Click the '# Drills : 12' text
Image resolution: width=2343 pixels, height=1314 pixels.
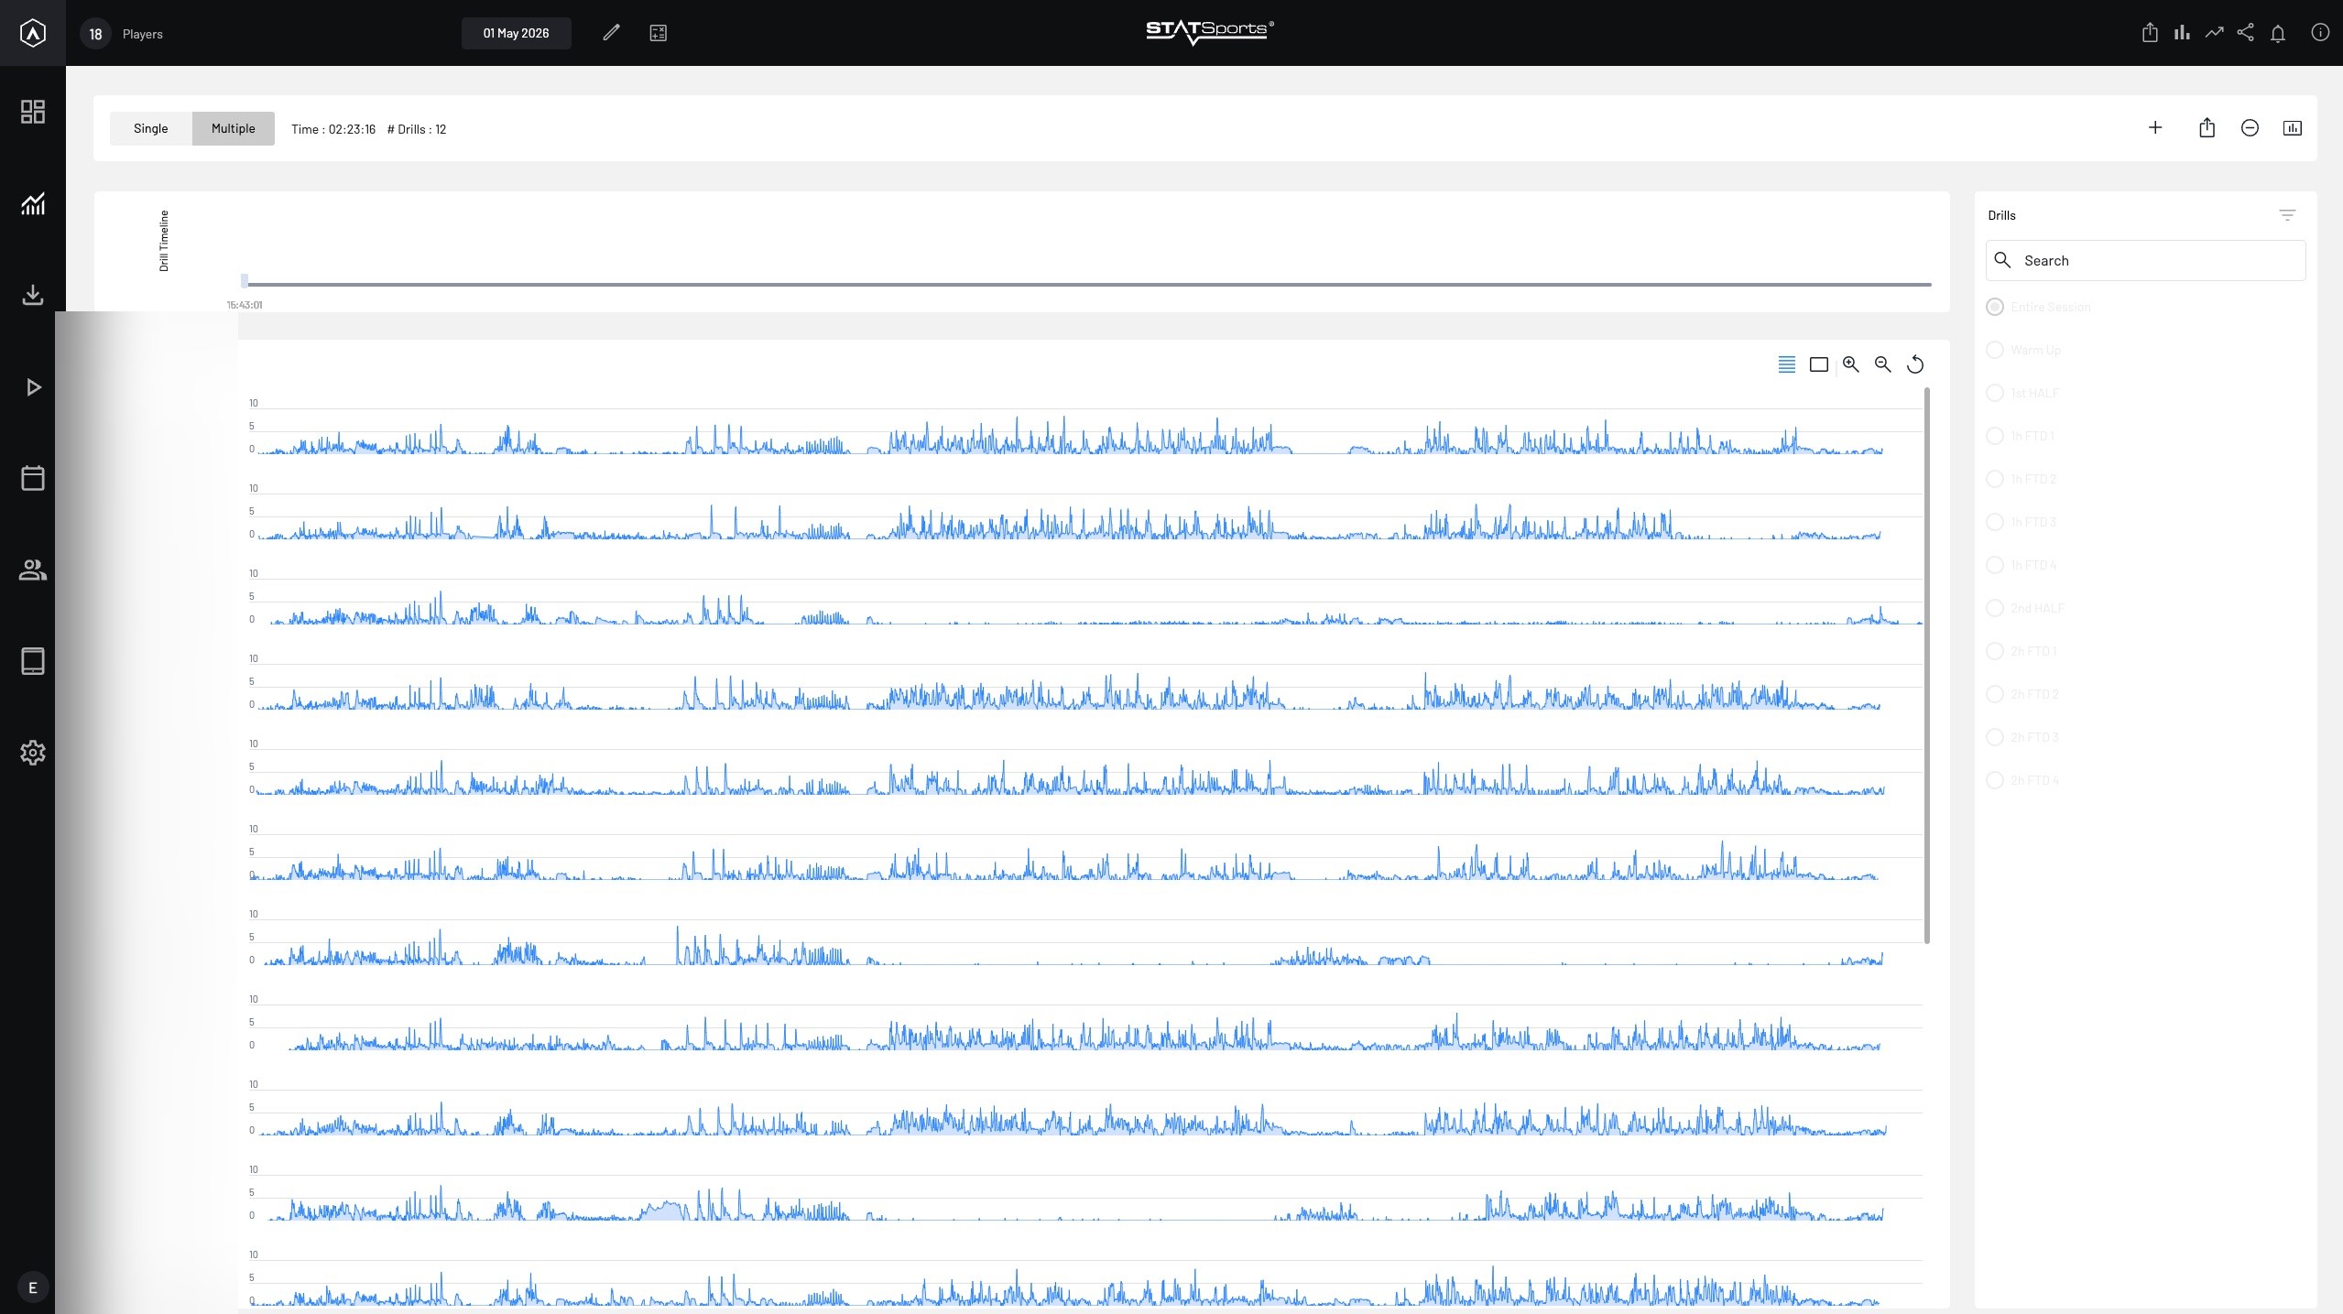tap(417, 129)
